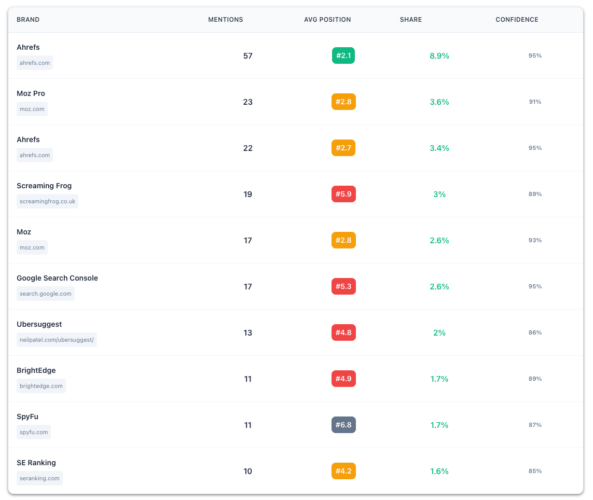Click the Share column header
Screen dimensions: 593x500
[x=410, y=20]
